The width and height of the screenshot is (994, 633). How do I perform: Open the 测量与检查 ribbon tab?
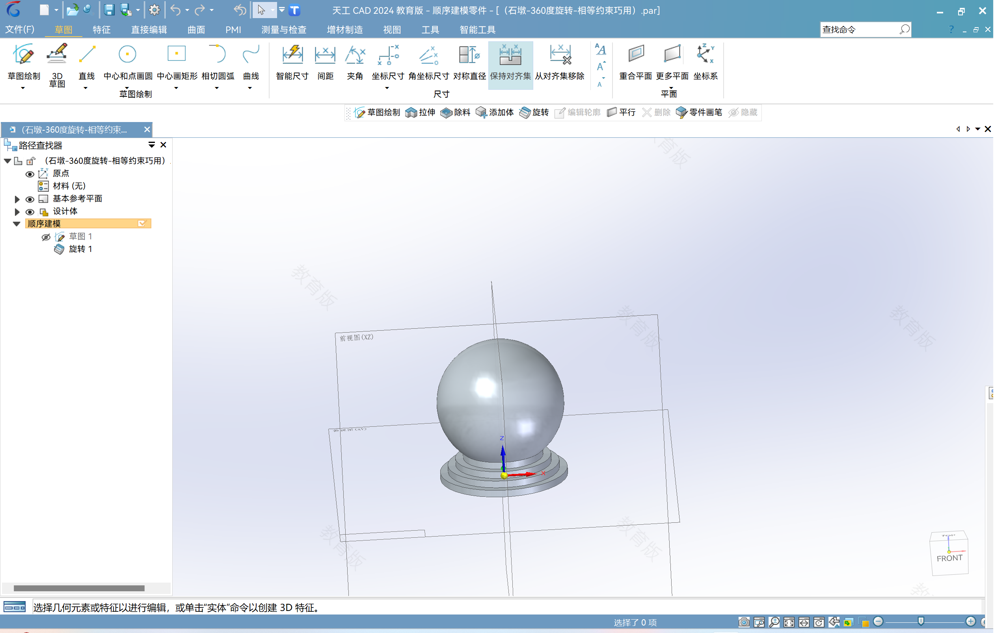[x=284, y=29]
